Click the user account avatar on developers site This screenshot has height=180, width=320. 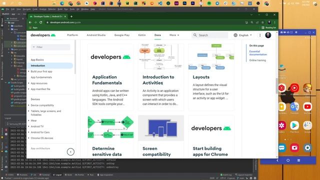pyautogui.click(x=268, y=35)
